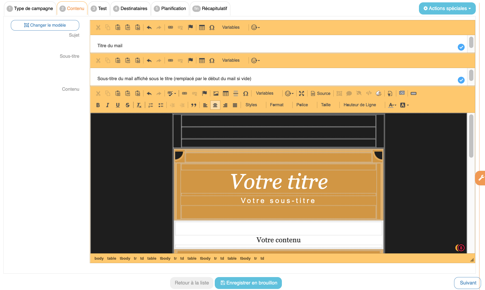Insert numbered list in content editor

click(x=151, y=105)
